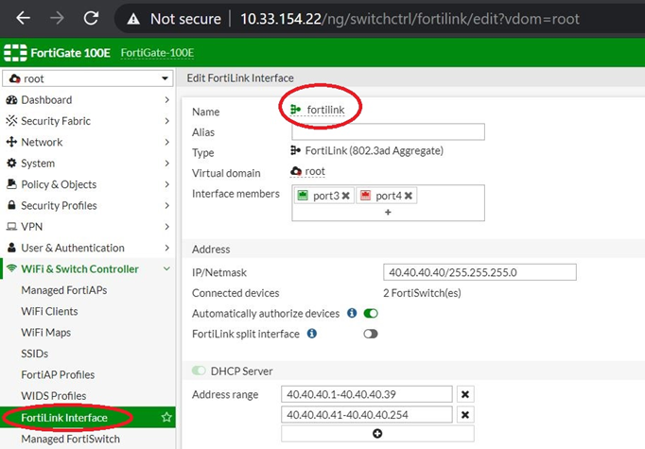Delete the first DHCP address range
The height and width of the screenshot is (449, 645).
click(x=465, y=394)
